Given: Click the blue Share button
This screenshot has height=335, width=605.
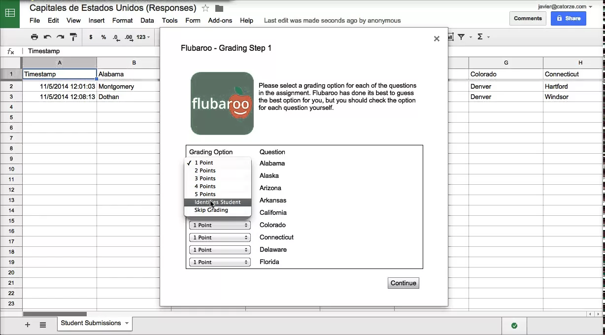Looking at the screenshot, I should pos(569,18).
